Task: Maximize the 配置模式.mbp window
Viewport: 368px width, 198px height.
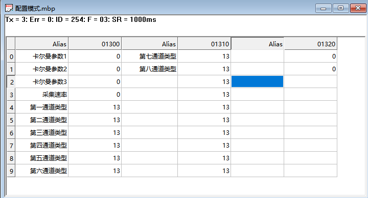Action: [x=340, y=8]
